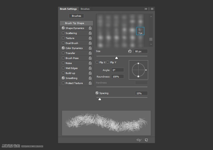Open the Dual Brush settings

coord(72,43)
